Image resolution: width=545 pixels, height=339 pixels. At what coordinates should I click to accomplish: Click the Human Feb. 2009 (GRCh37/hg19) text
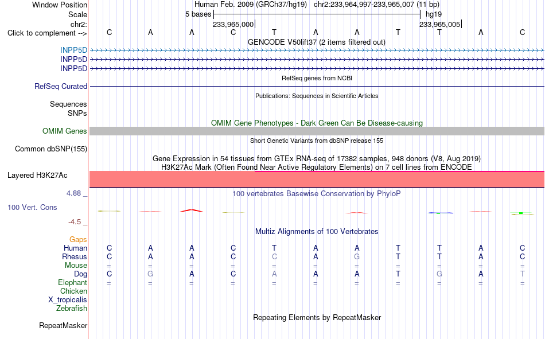point(251,5)
